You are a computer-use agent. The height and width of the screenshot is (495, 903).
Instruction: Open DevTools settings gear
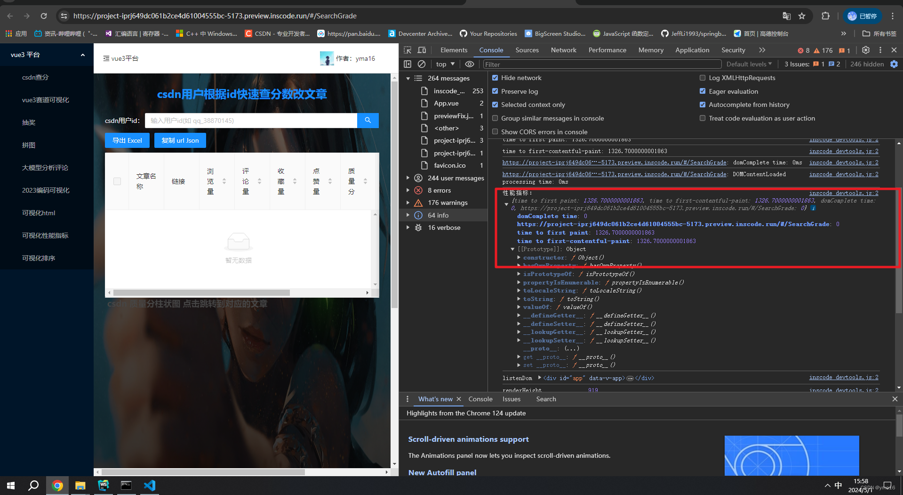[x=866, y=50]
